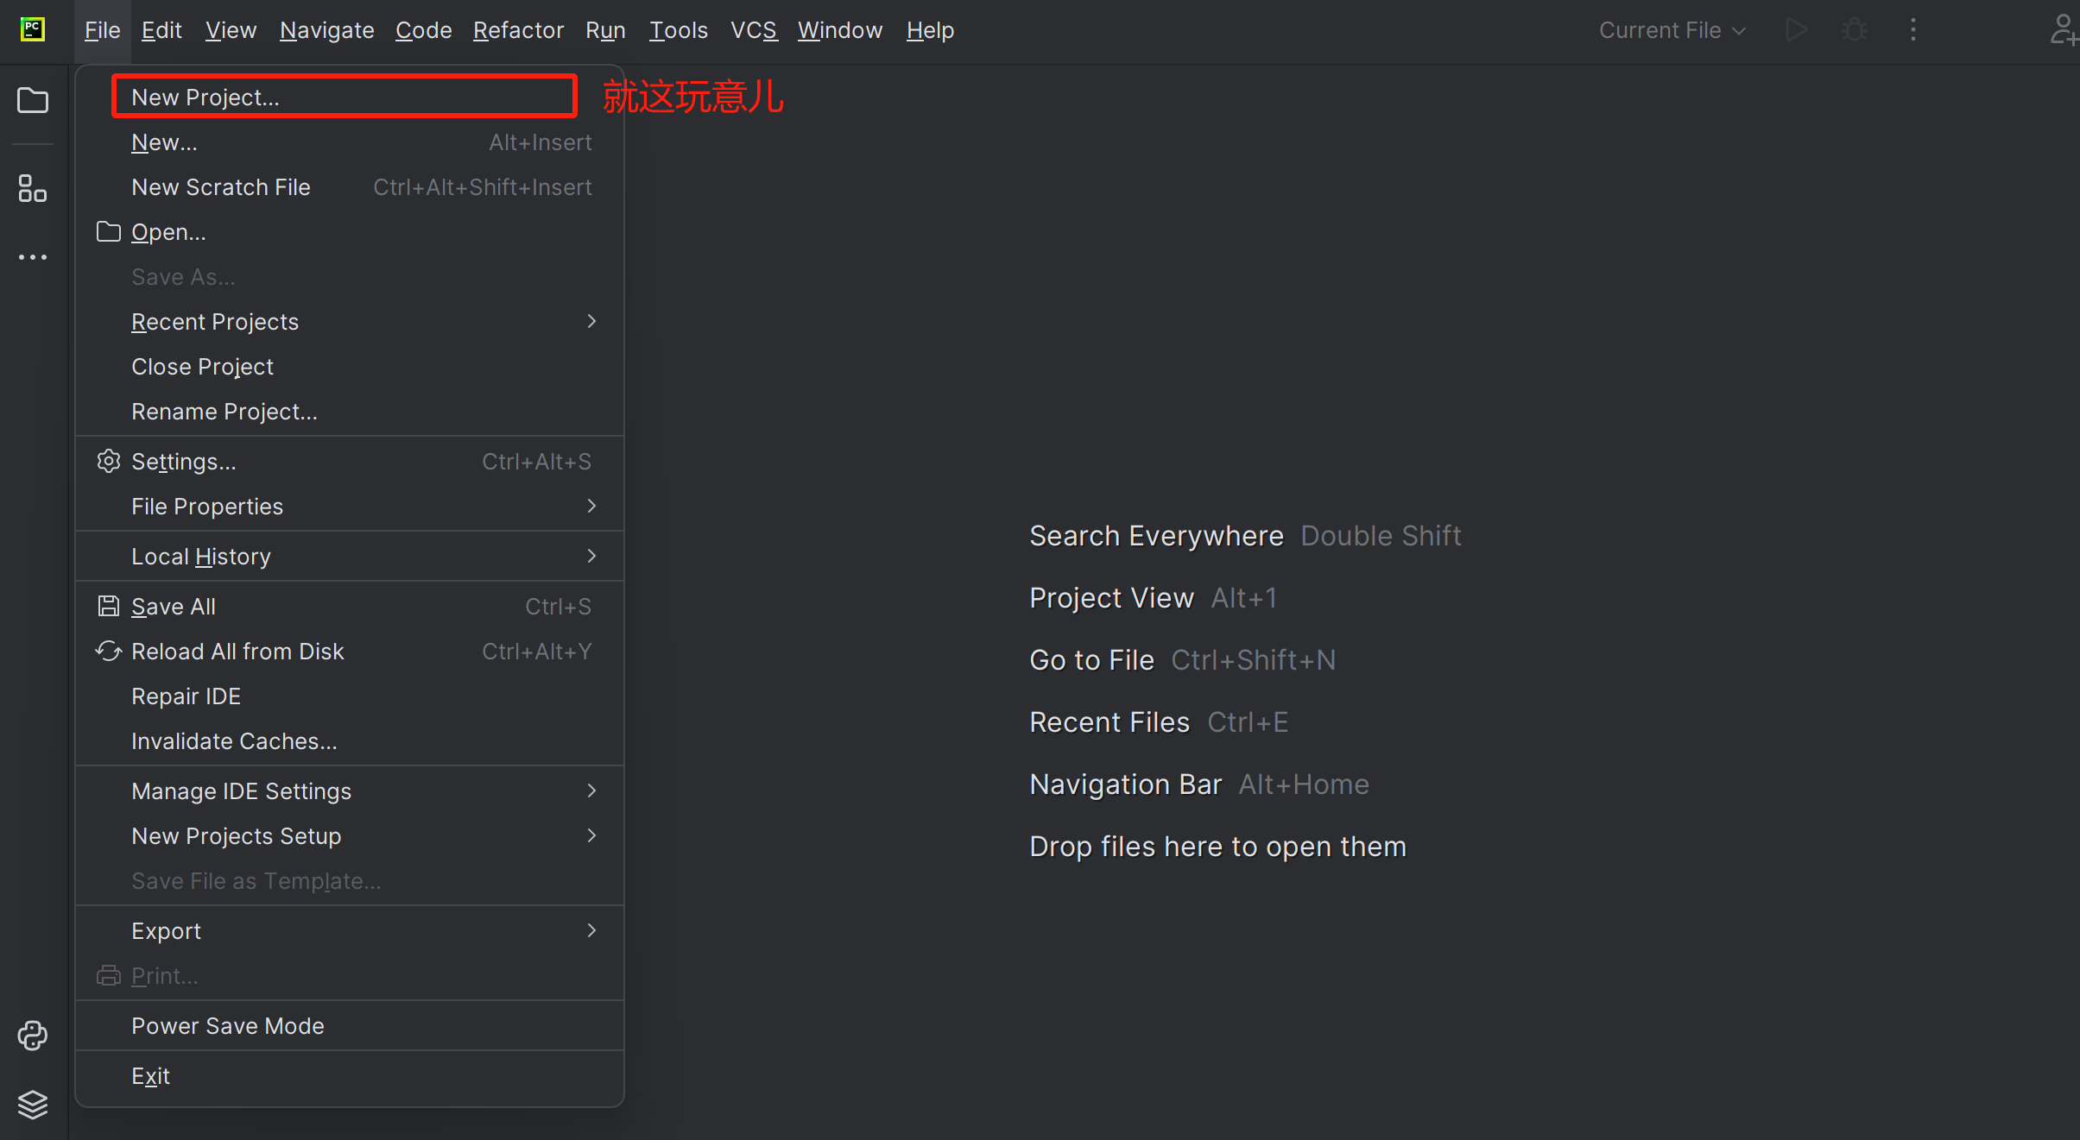
Task: Open the Refactor menu
Action: (x=518, y=30)
